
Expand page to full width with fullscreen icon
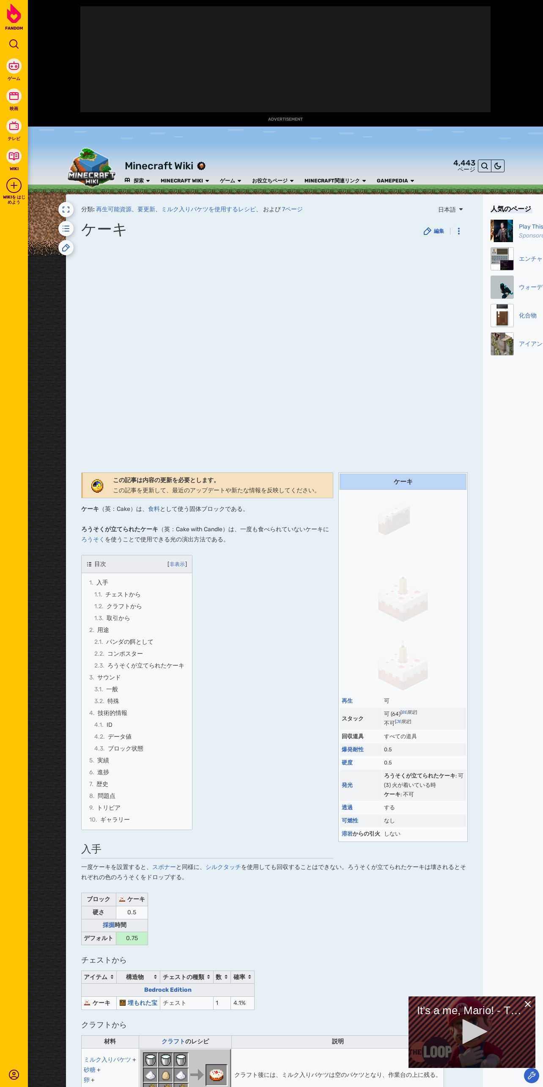click(x=66, y=210)
